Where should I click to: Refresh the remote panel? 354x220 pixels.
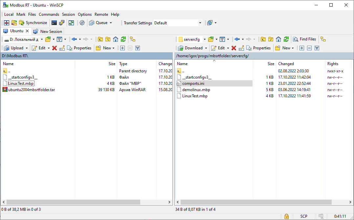click(286, 39)
